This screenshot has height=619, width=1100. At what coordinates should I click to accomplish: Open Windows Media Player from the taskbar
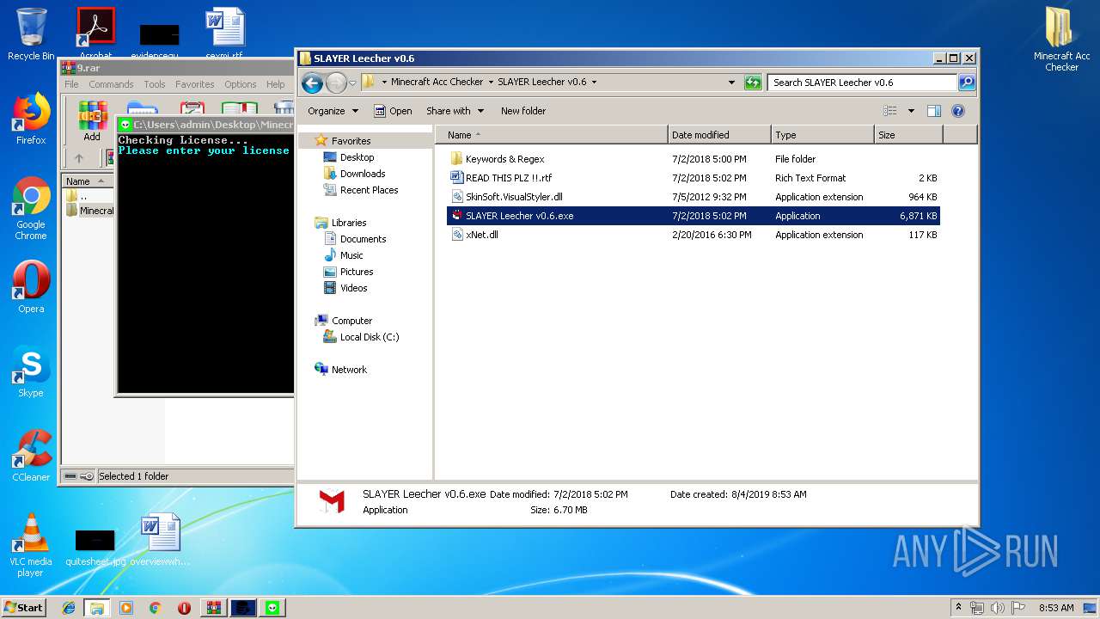pyautogui.click(x=126, y=608)
